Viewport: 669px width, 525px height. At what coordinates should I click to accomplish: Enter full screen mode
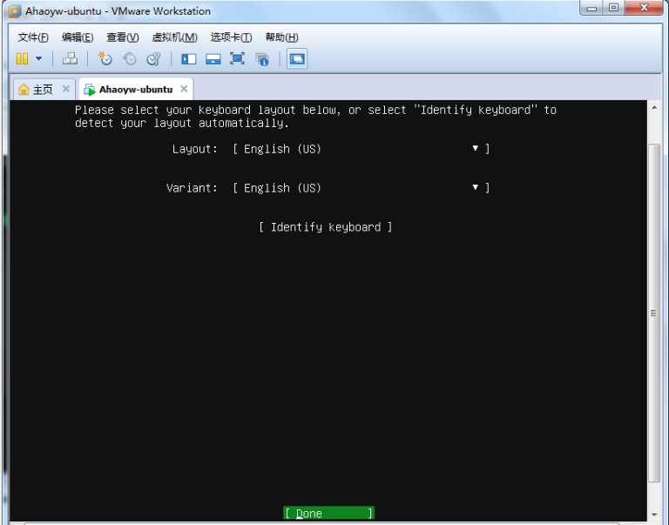point(237,58)
